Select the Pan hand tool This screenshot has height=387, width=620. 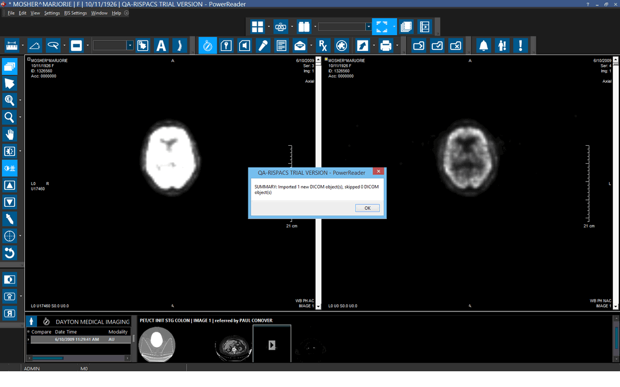pos(10,134)
